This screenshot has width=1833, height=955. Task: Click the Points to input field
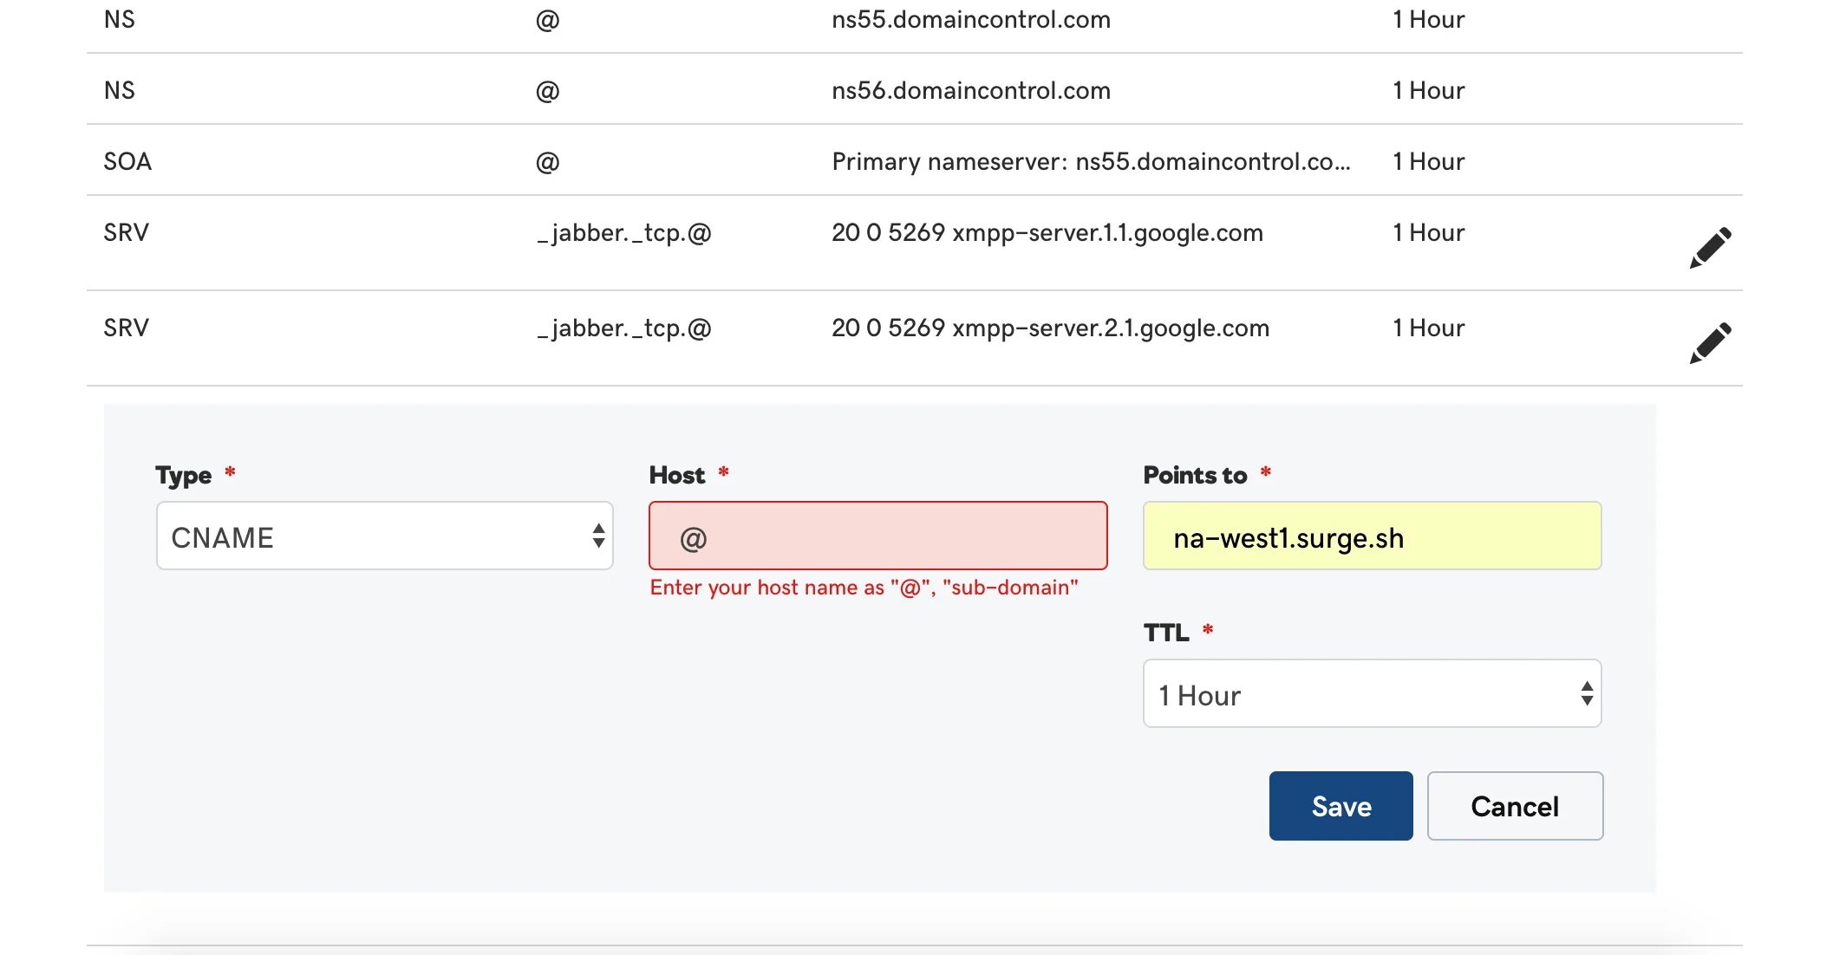click(x=1371, y=536)
